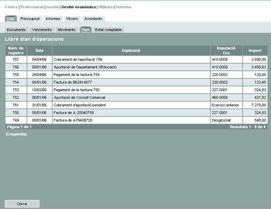The height and width of the screenshot is (209, 271).
Task: Open the Fitxers tab
Action: 72,19
